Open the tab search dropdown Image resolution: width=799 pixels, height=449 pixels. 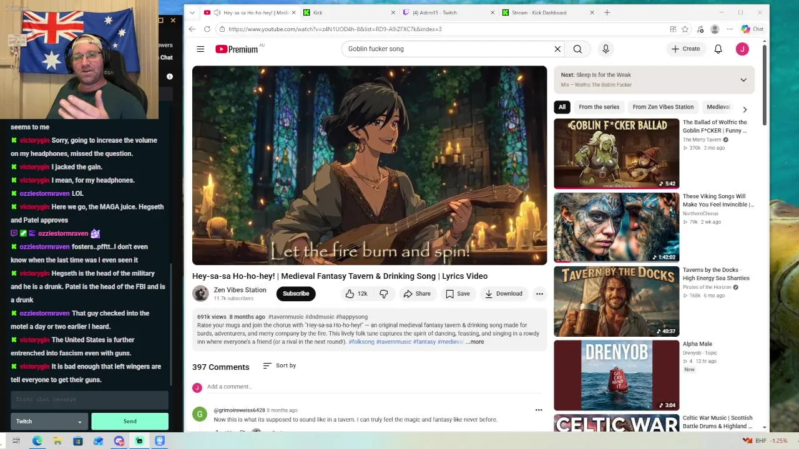pyautogui.click(x=192, y=12)
